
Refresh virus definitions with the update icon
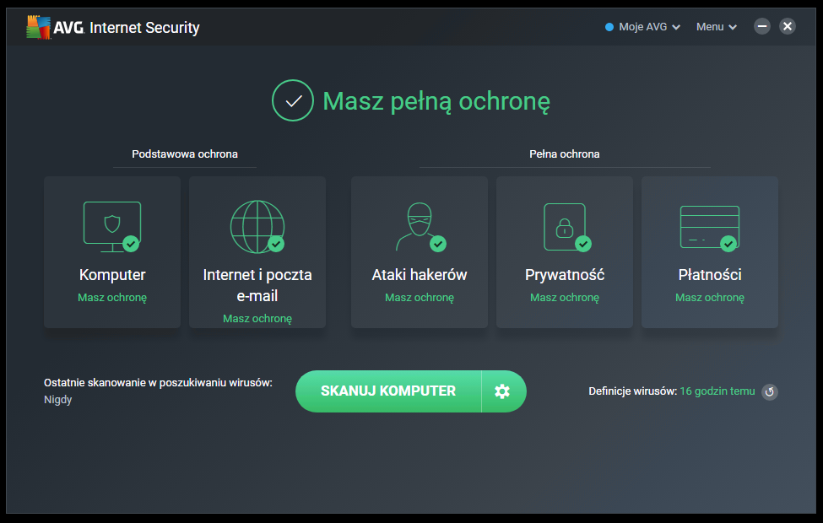[769, 391]
